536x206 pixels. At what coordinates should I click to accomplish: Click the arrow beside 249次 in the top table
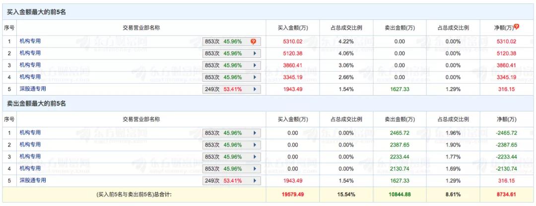point(255,89)
